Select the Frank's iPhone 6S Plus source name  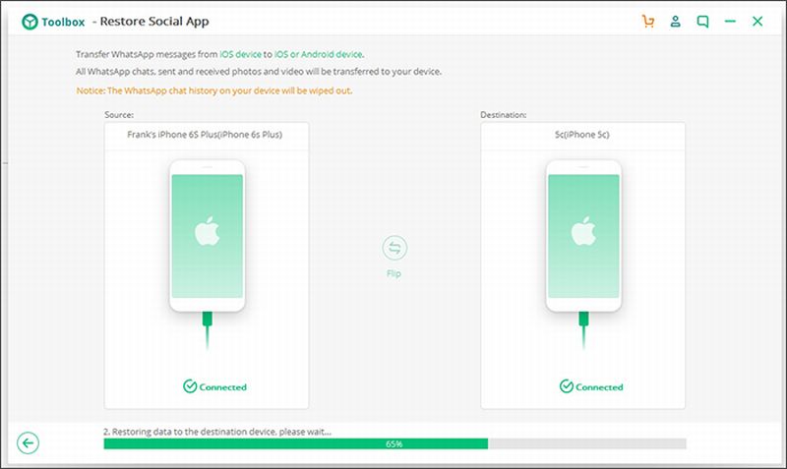pyautogui.click(x=207, y=134)
